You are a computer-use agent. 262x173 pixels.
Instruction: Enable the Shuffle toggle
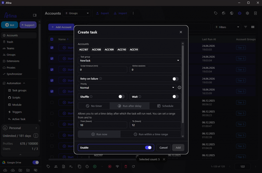(122, 97)
